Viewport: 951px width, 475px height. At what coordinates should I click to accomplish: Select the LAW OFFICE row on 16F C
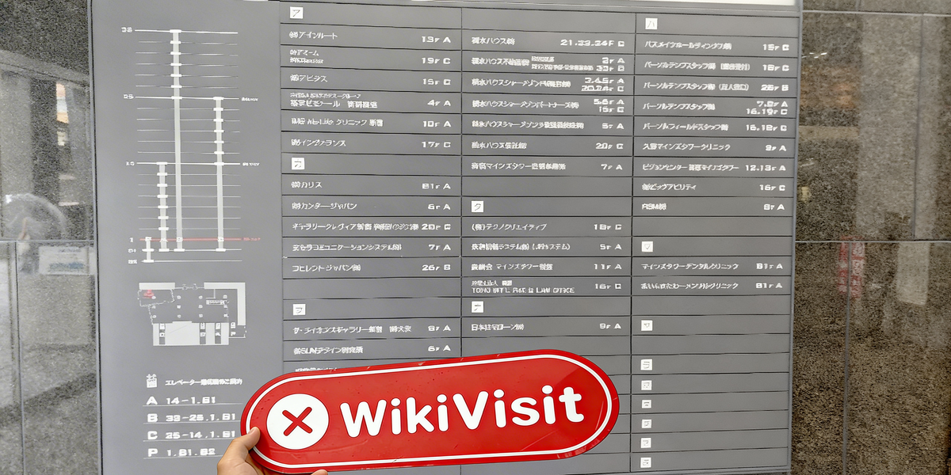(546, 287)
